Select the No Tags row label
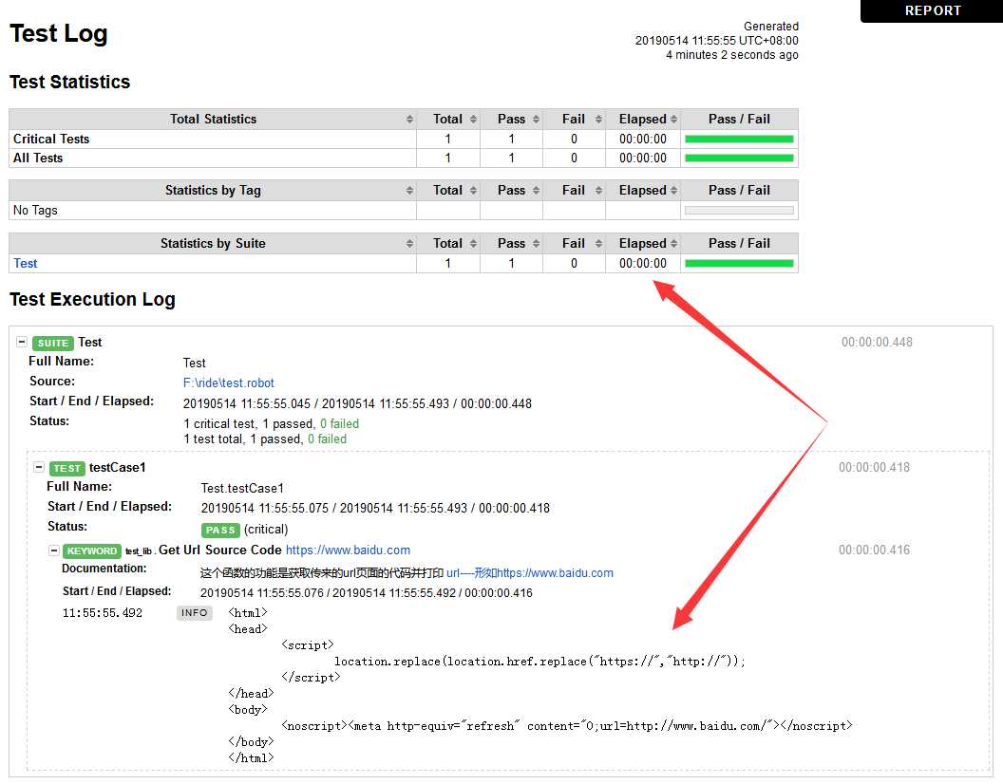The width and height of the screenshot is (1003, 784). pos(35,210)
